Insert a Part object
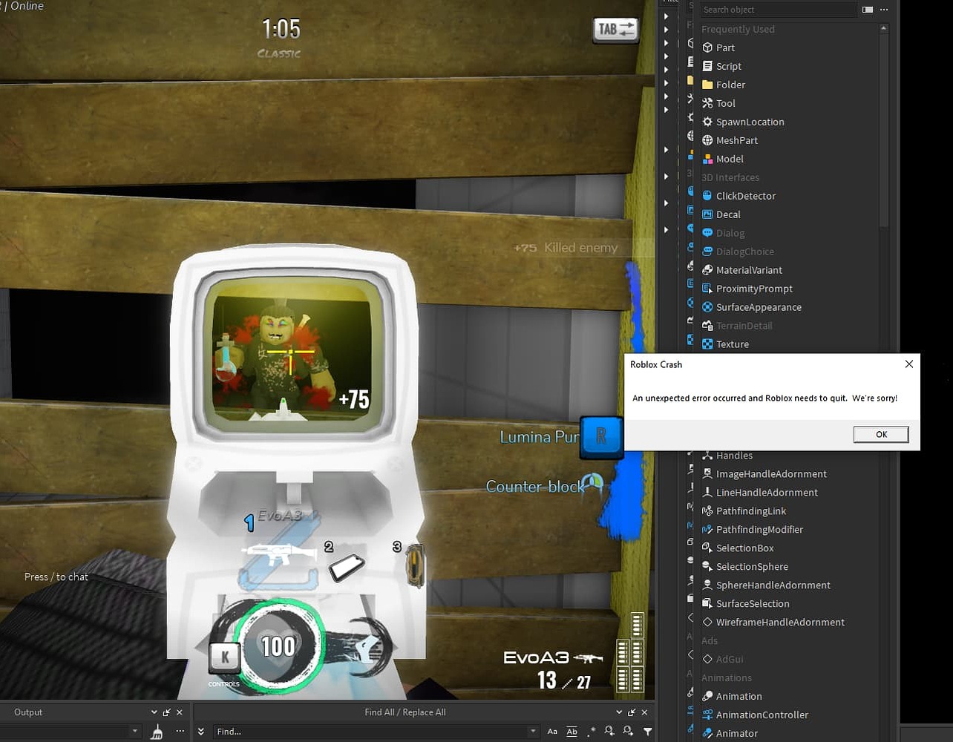The height and width of the screenshot is (742, 953). pos(726,47)
